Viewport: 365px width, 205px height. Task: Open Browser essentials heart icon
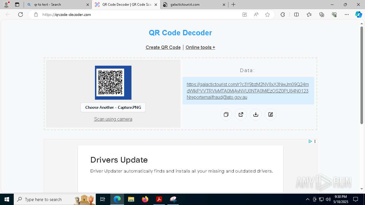pos(334,15)
